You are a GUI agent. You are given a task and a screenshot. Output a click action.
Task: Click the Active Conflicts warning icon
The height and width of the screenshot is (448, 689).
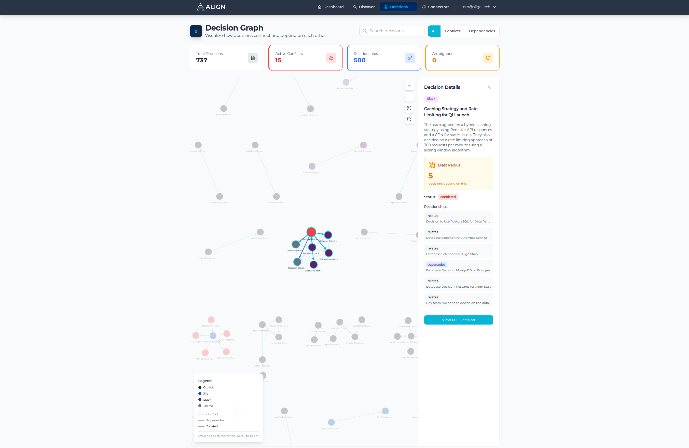pyautogui.click(x=331, y=58)
